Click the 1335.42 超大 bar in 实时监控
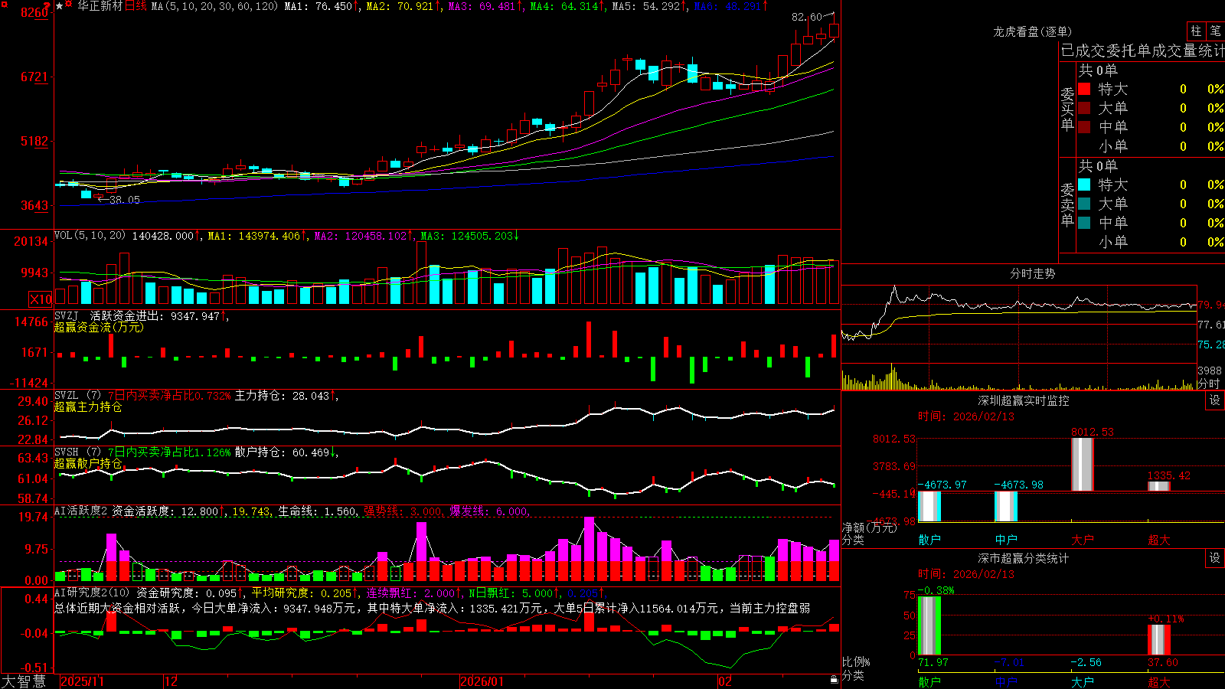Viewport: 1225px width, 689px height. tap(1159, 485)
